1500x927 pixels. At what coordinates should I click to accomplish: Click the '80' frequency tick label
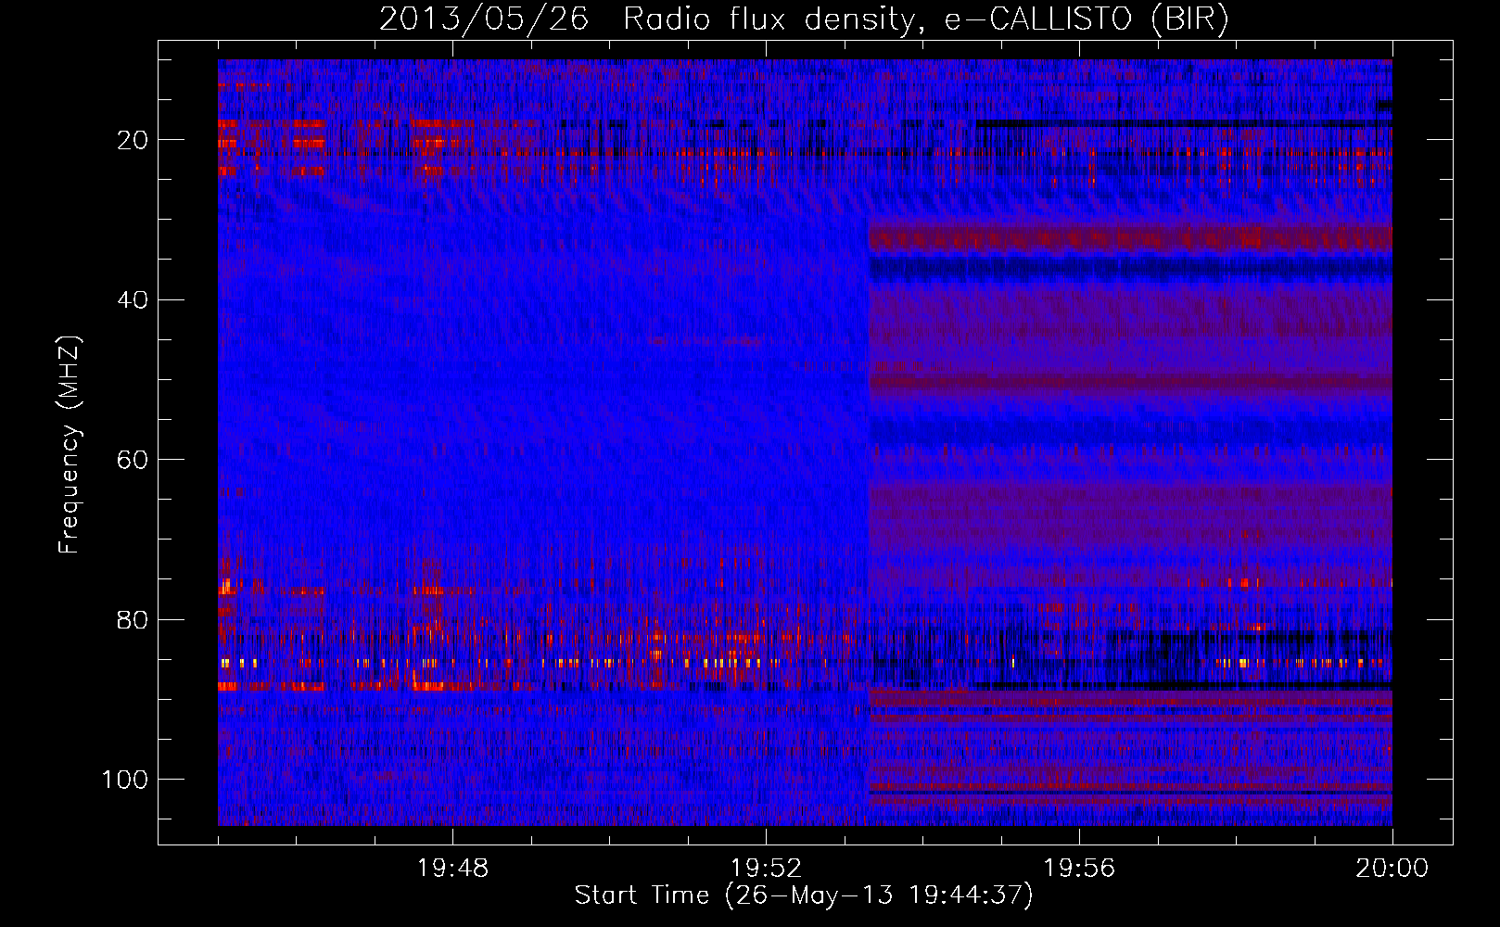tap(133, 619)
